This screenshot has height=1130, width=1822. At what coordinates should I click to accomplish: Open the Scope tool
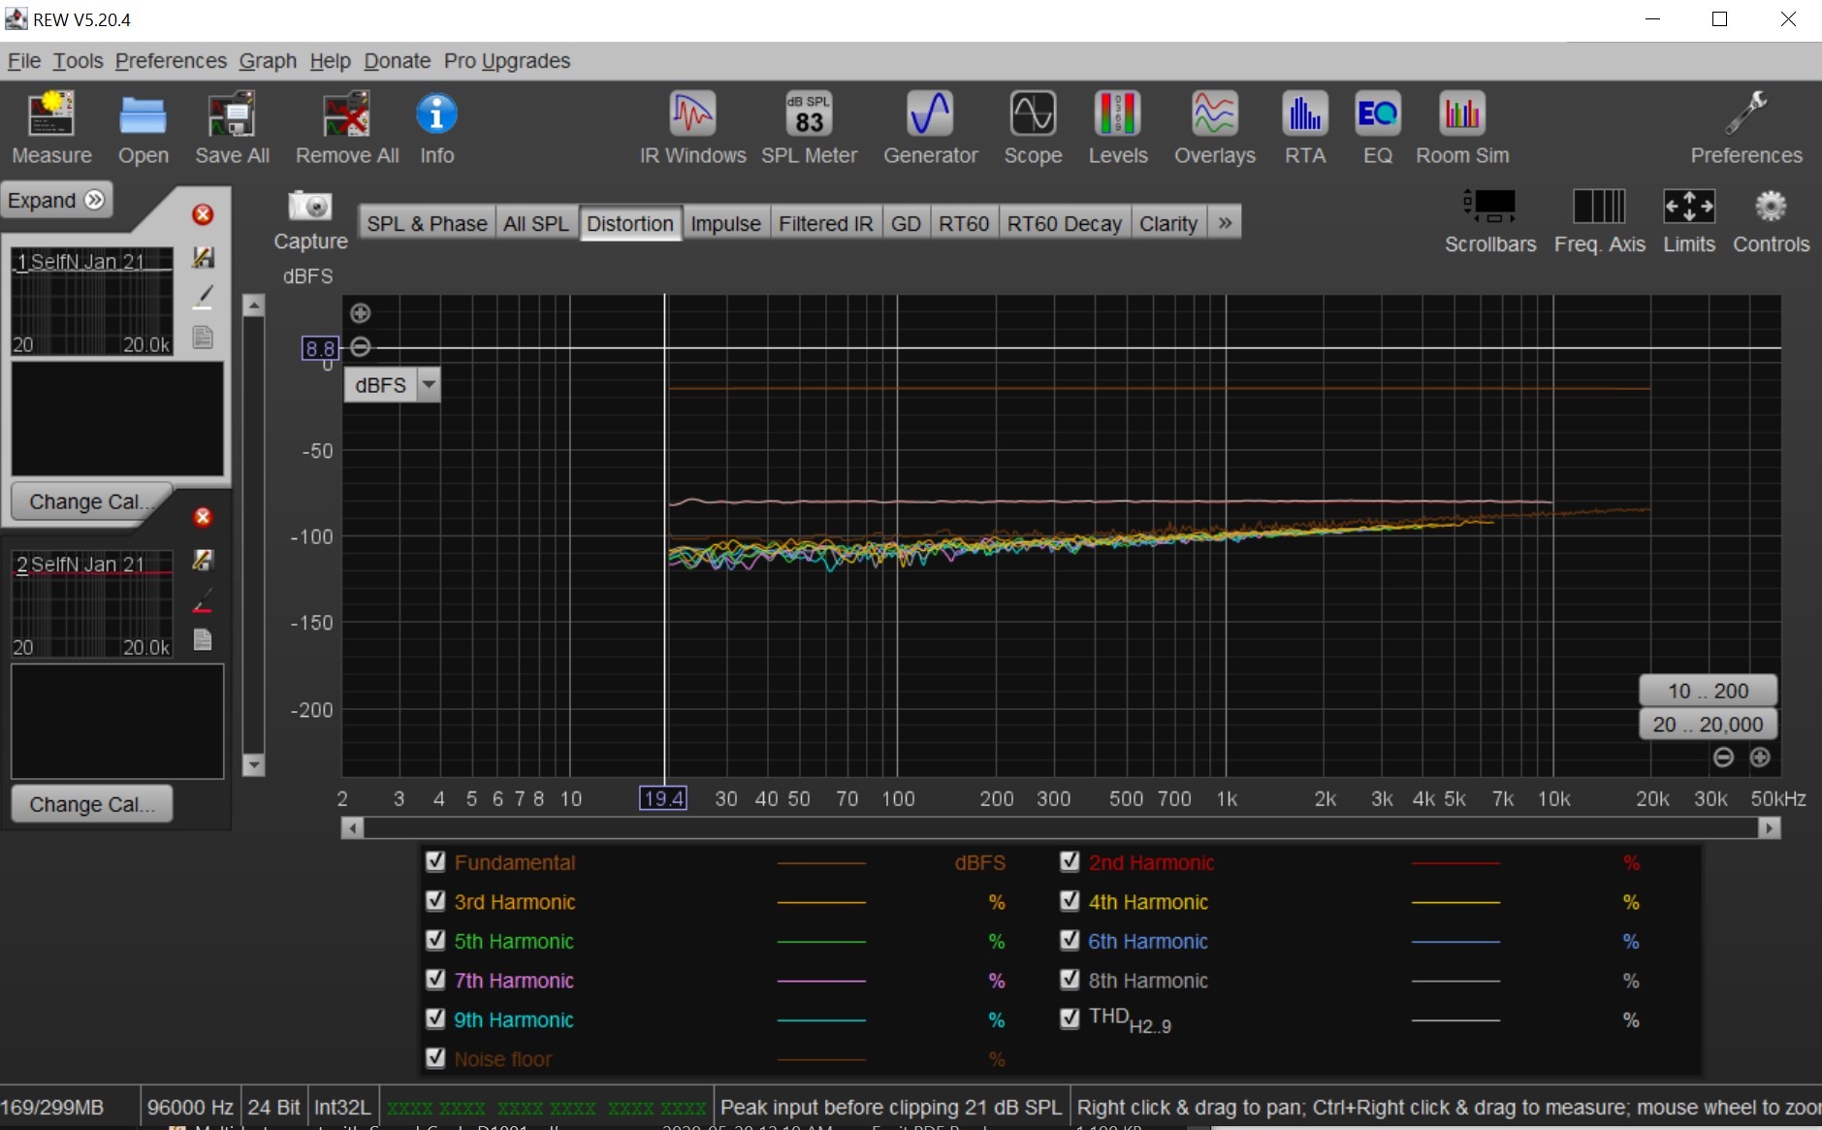point(1033,127)
